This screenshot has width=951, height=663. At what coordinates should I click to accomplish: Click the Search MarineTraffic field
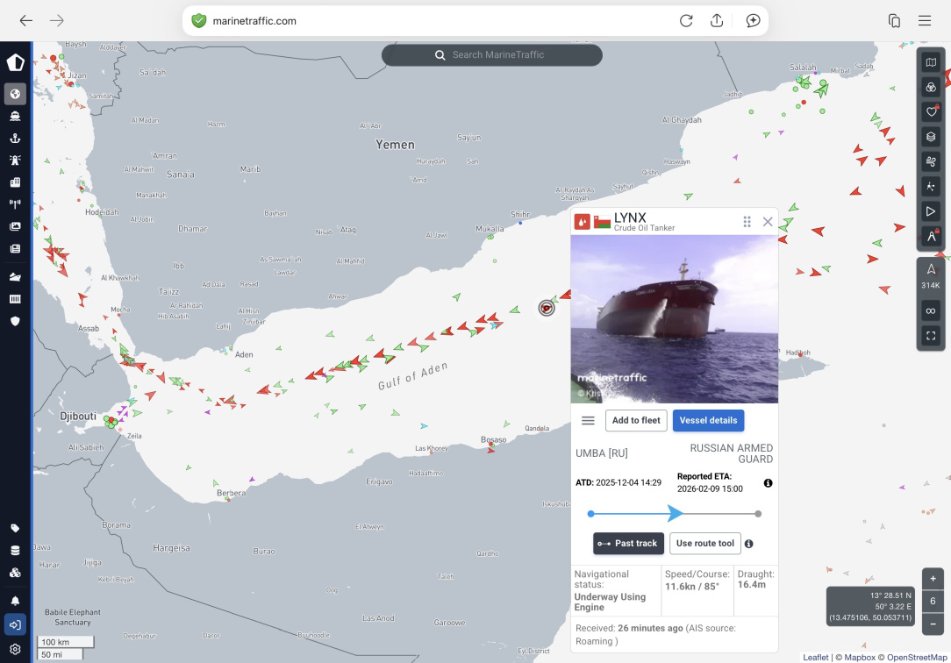coord(492,54)
